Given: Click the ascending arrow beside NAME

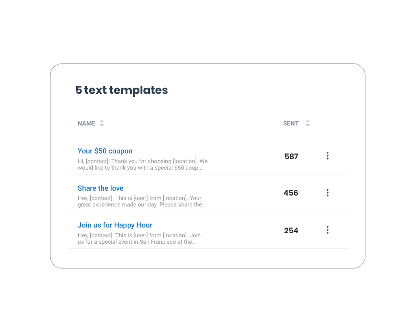Looking at the screenshot, I should pos(102,121).
